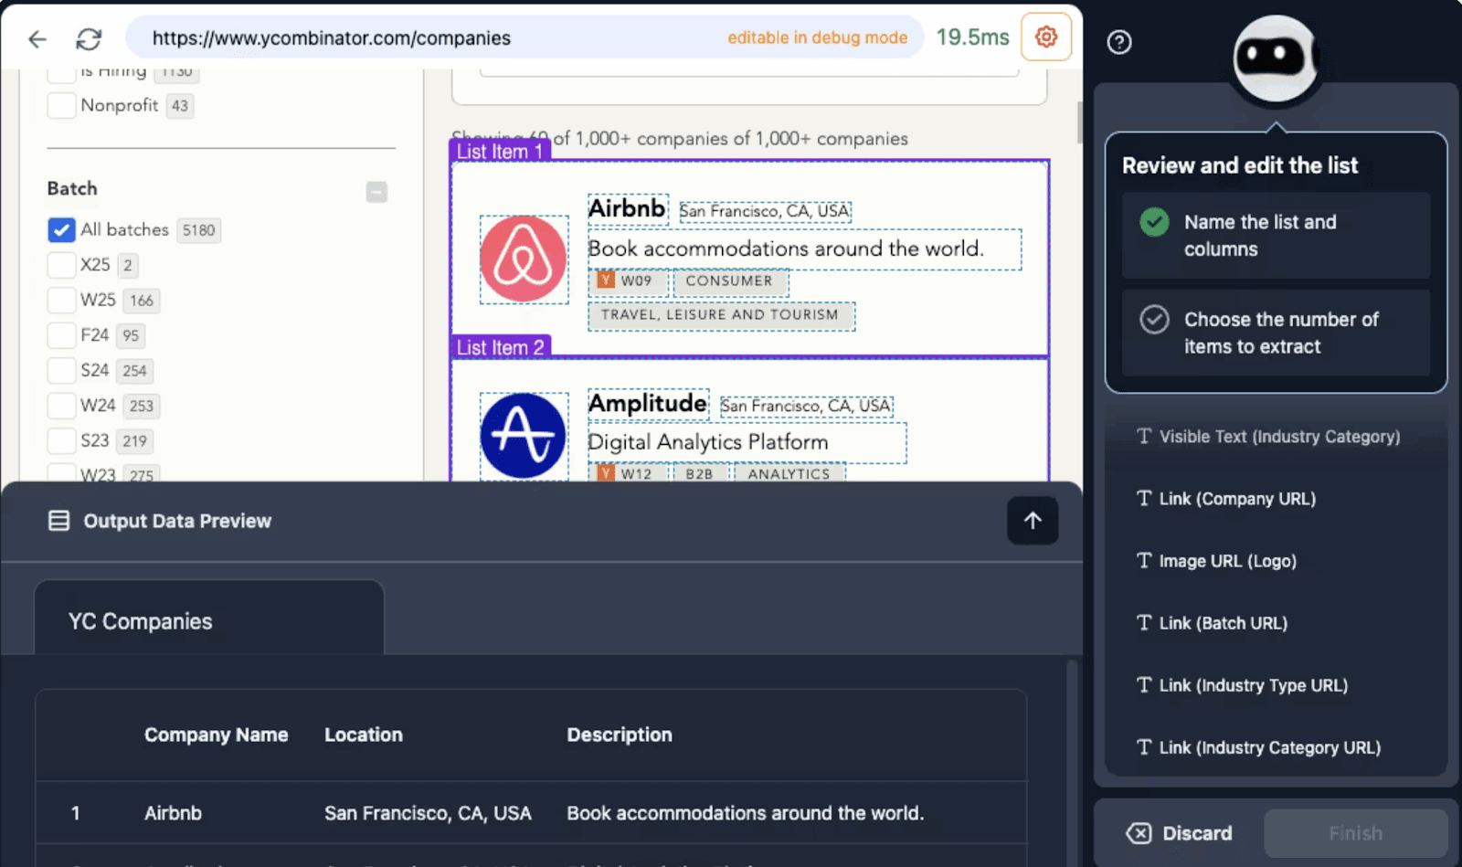Screen dimensions: 1462x867
Task: Click the back navigation arrow
Action: 37,38
